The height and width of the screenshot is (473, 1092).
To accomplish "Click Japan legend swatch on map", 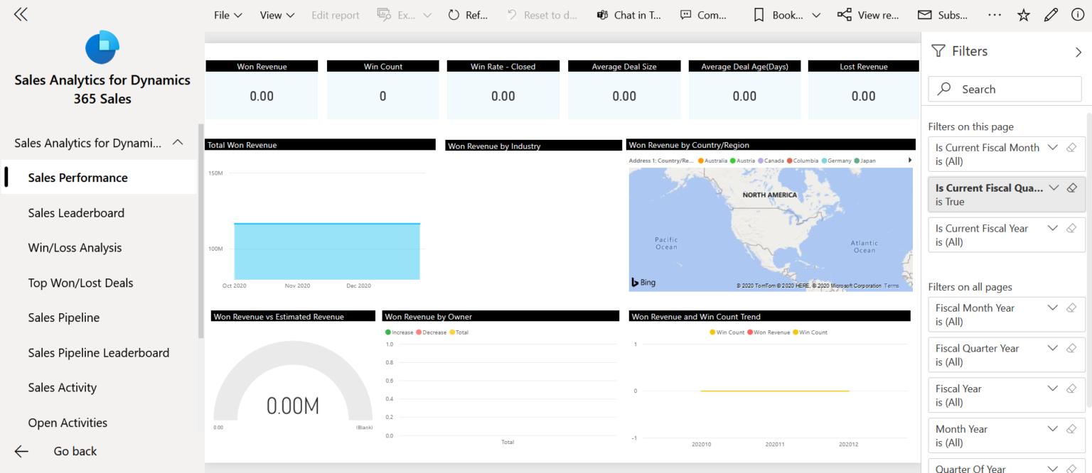I will [x=857, y=161].
